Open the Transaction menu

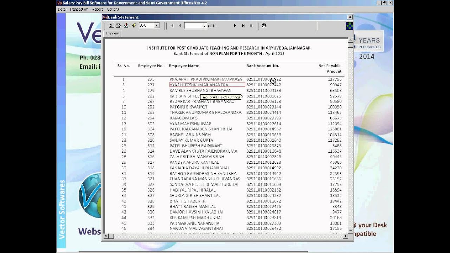coord(79,9)
